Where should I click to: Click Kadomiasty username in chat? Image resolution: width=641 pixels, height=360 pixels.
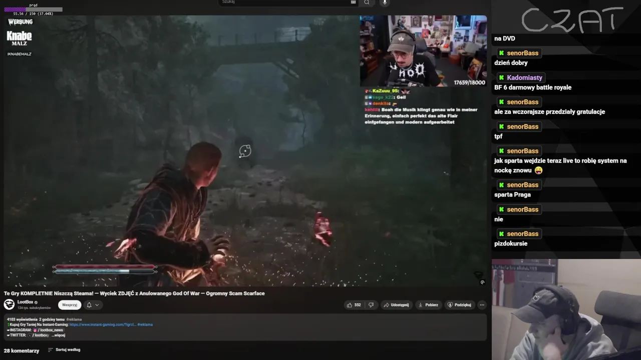[524, 77]
